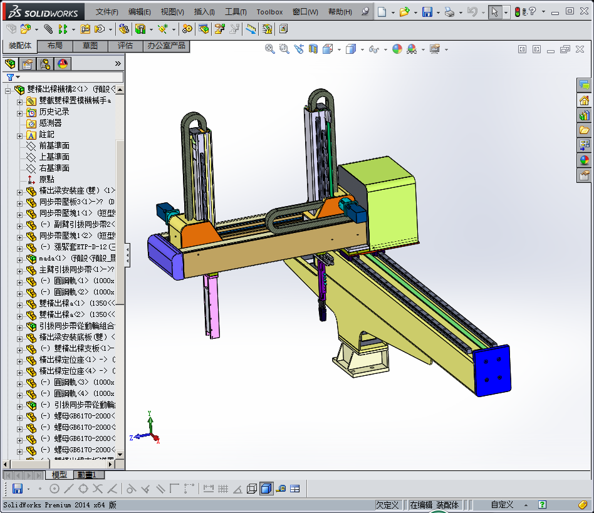Click the Hide/Show Items glasses icon

[x=374, y=49]
